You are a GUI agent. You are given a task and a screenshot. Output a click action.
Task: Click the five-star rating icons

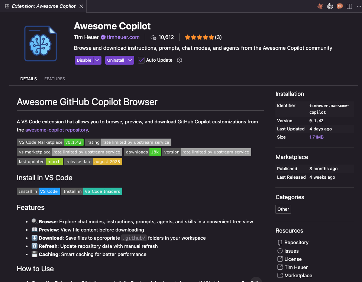199,37
